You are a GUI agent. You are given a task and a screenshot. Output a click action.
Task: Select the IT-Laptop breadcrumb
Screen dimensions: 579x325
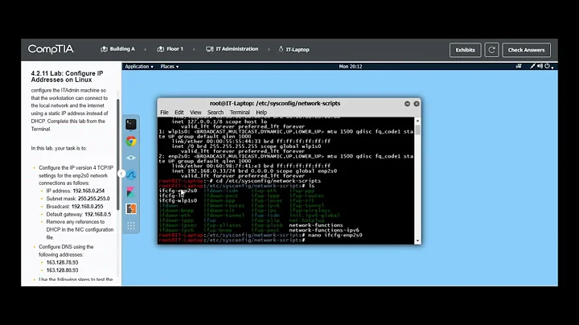(294, 49)
